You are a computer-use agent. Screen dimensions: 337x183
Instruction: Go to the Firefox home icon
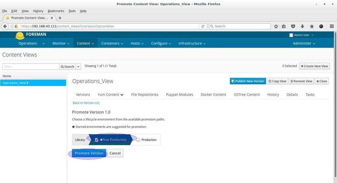312,26
